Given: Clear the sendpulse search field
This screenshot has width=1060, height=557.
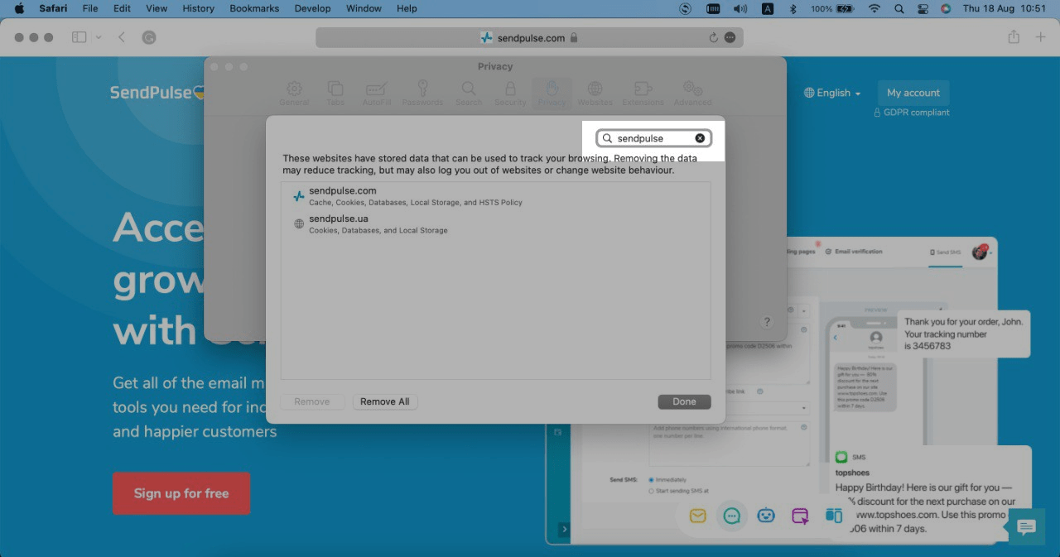Looking at the screenshot, I should tap(700, 138).
